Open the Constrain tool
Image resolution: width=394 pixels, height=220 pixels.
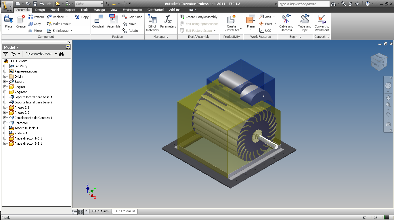click(99, 21)
